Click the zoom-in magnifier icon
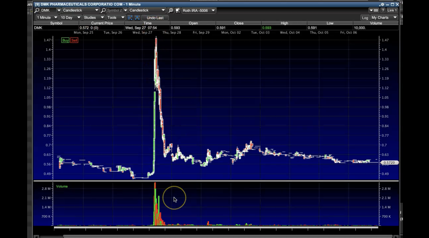This screenshot has width=429, height=238. click(x=171, y=11)
